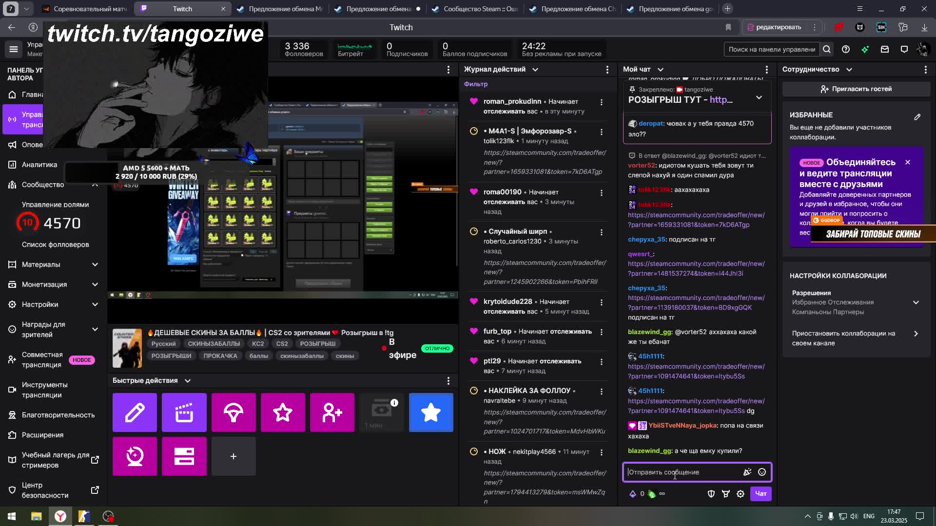Image resolution: width=936 pixels, height=526 pixels.
Task: Click the Фильтр link in activity feed
Action: (x=475, y=84)
